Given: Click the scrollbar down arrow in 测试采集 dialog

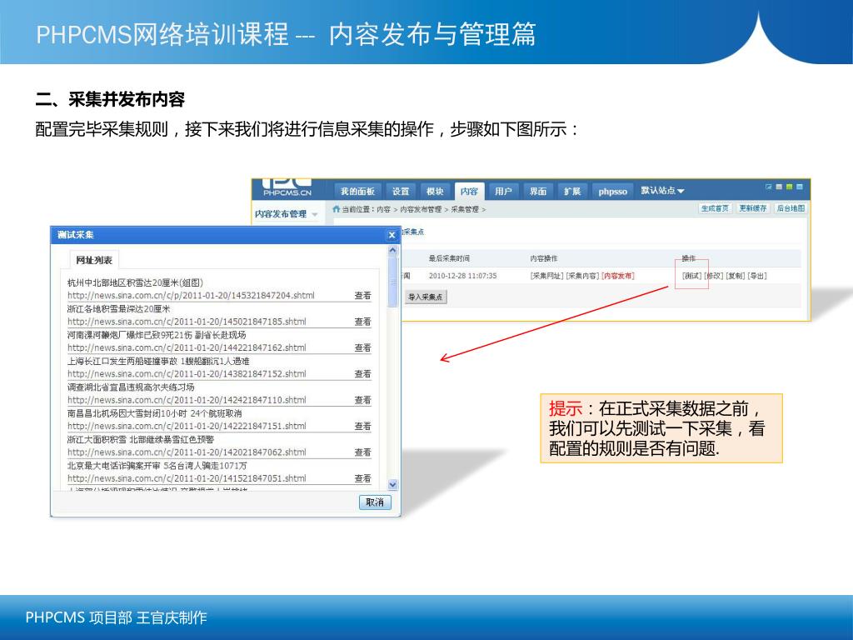Looking at the screenshot, I should coord(393,484).
